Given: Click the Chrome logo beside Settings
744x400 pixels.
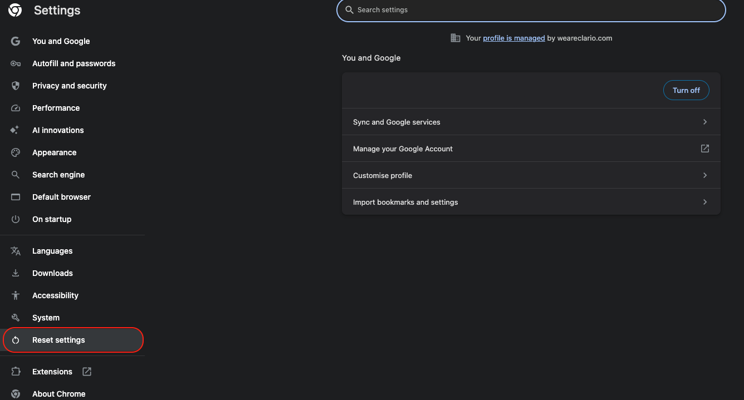Looking at the screenshot, I should click(15, 10).
